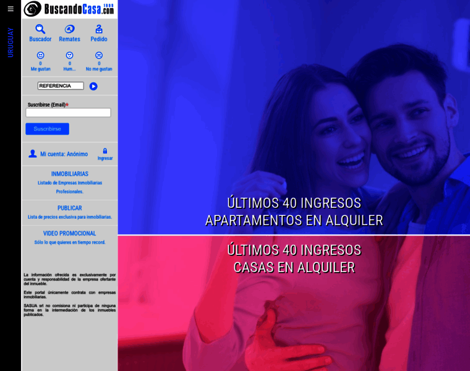Click the Ingresar text link
470x371 pixels.
pos(105,158)
